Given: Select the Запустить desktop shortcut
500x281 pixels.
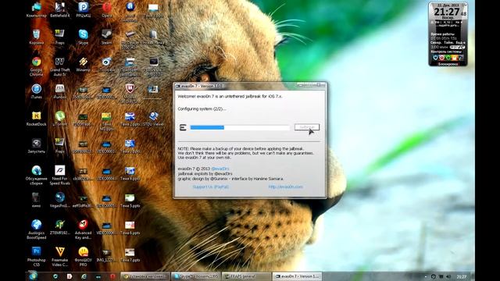Looking at the screenshot, I should point(37,146).
